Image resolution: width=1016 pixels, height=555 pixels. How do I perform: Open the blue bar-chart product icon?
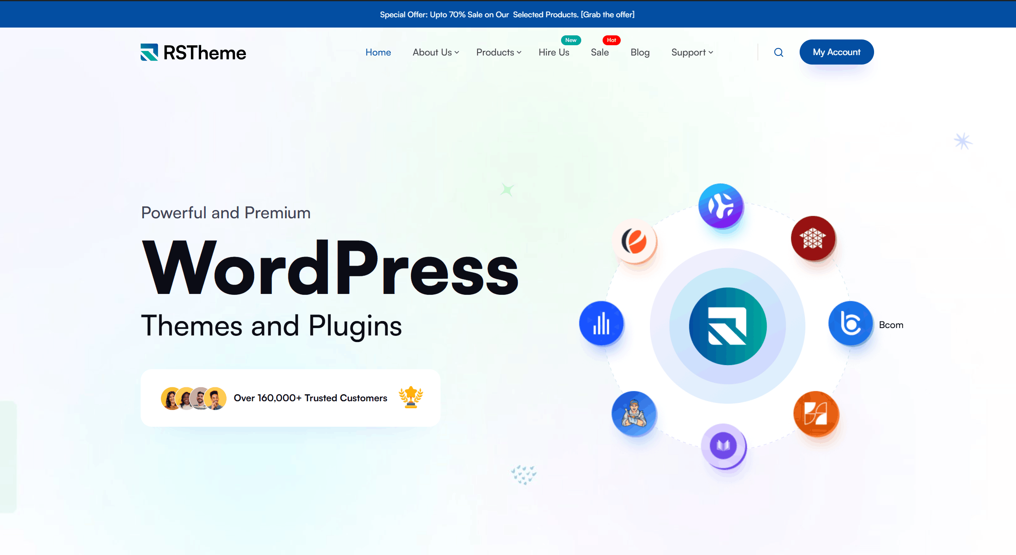tap(601, 324)
